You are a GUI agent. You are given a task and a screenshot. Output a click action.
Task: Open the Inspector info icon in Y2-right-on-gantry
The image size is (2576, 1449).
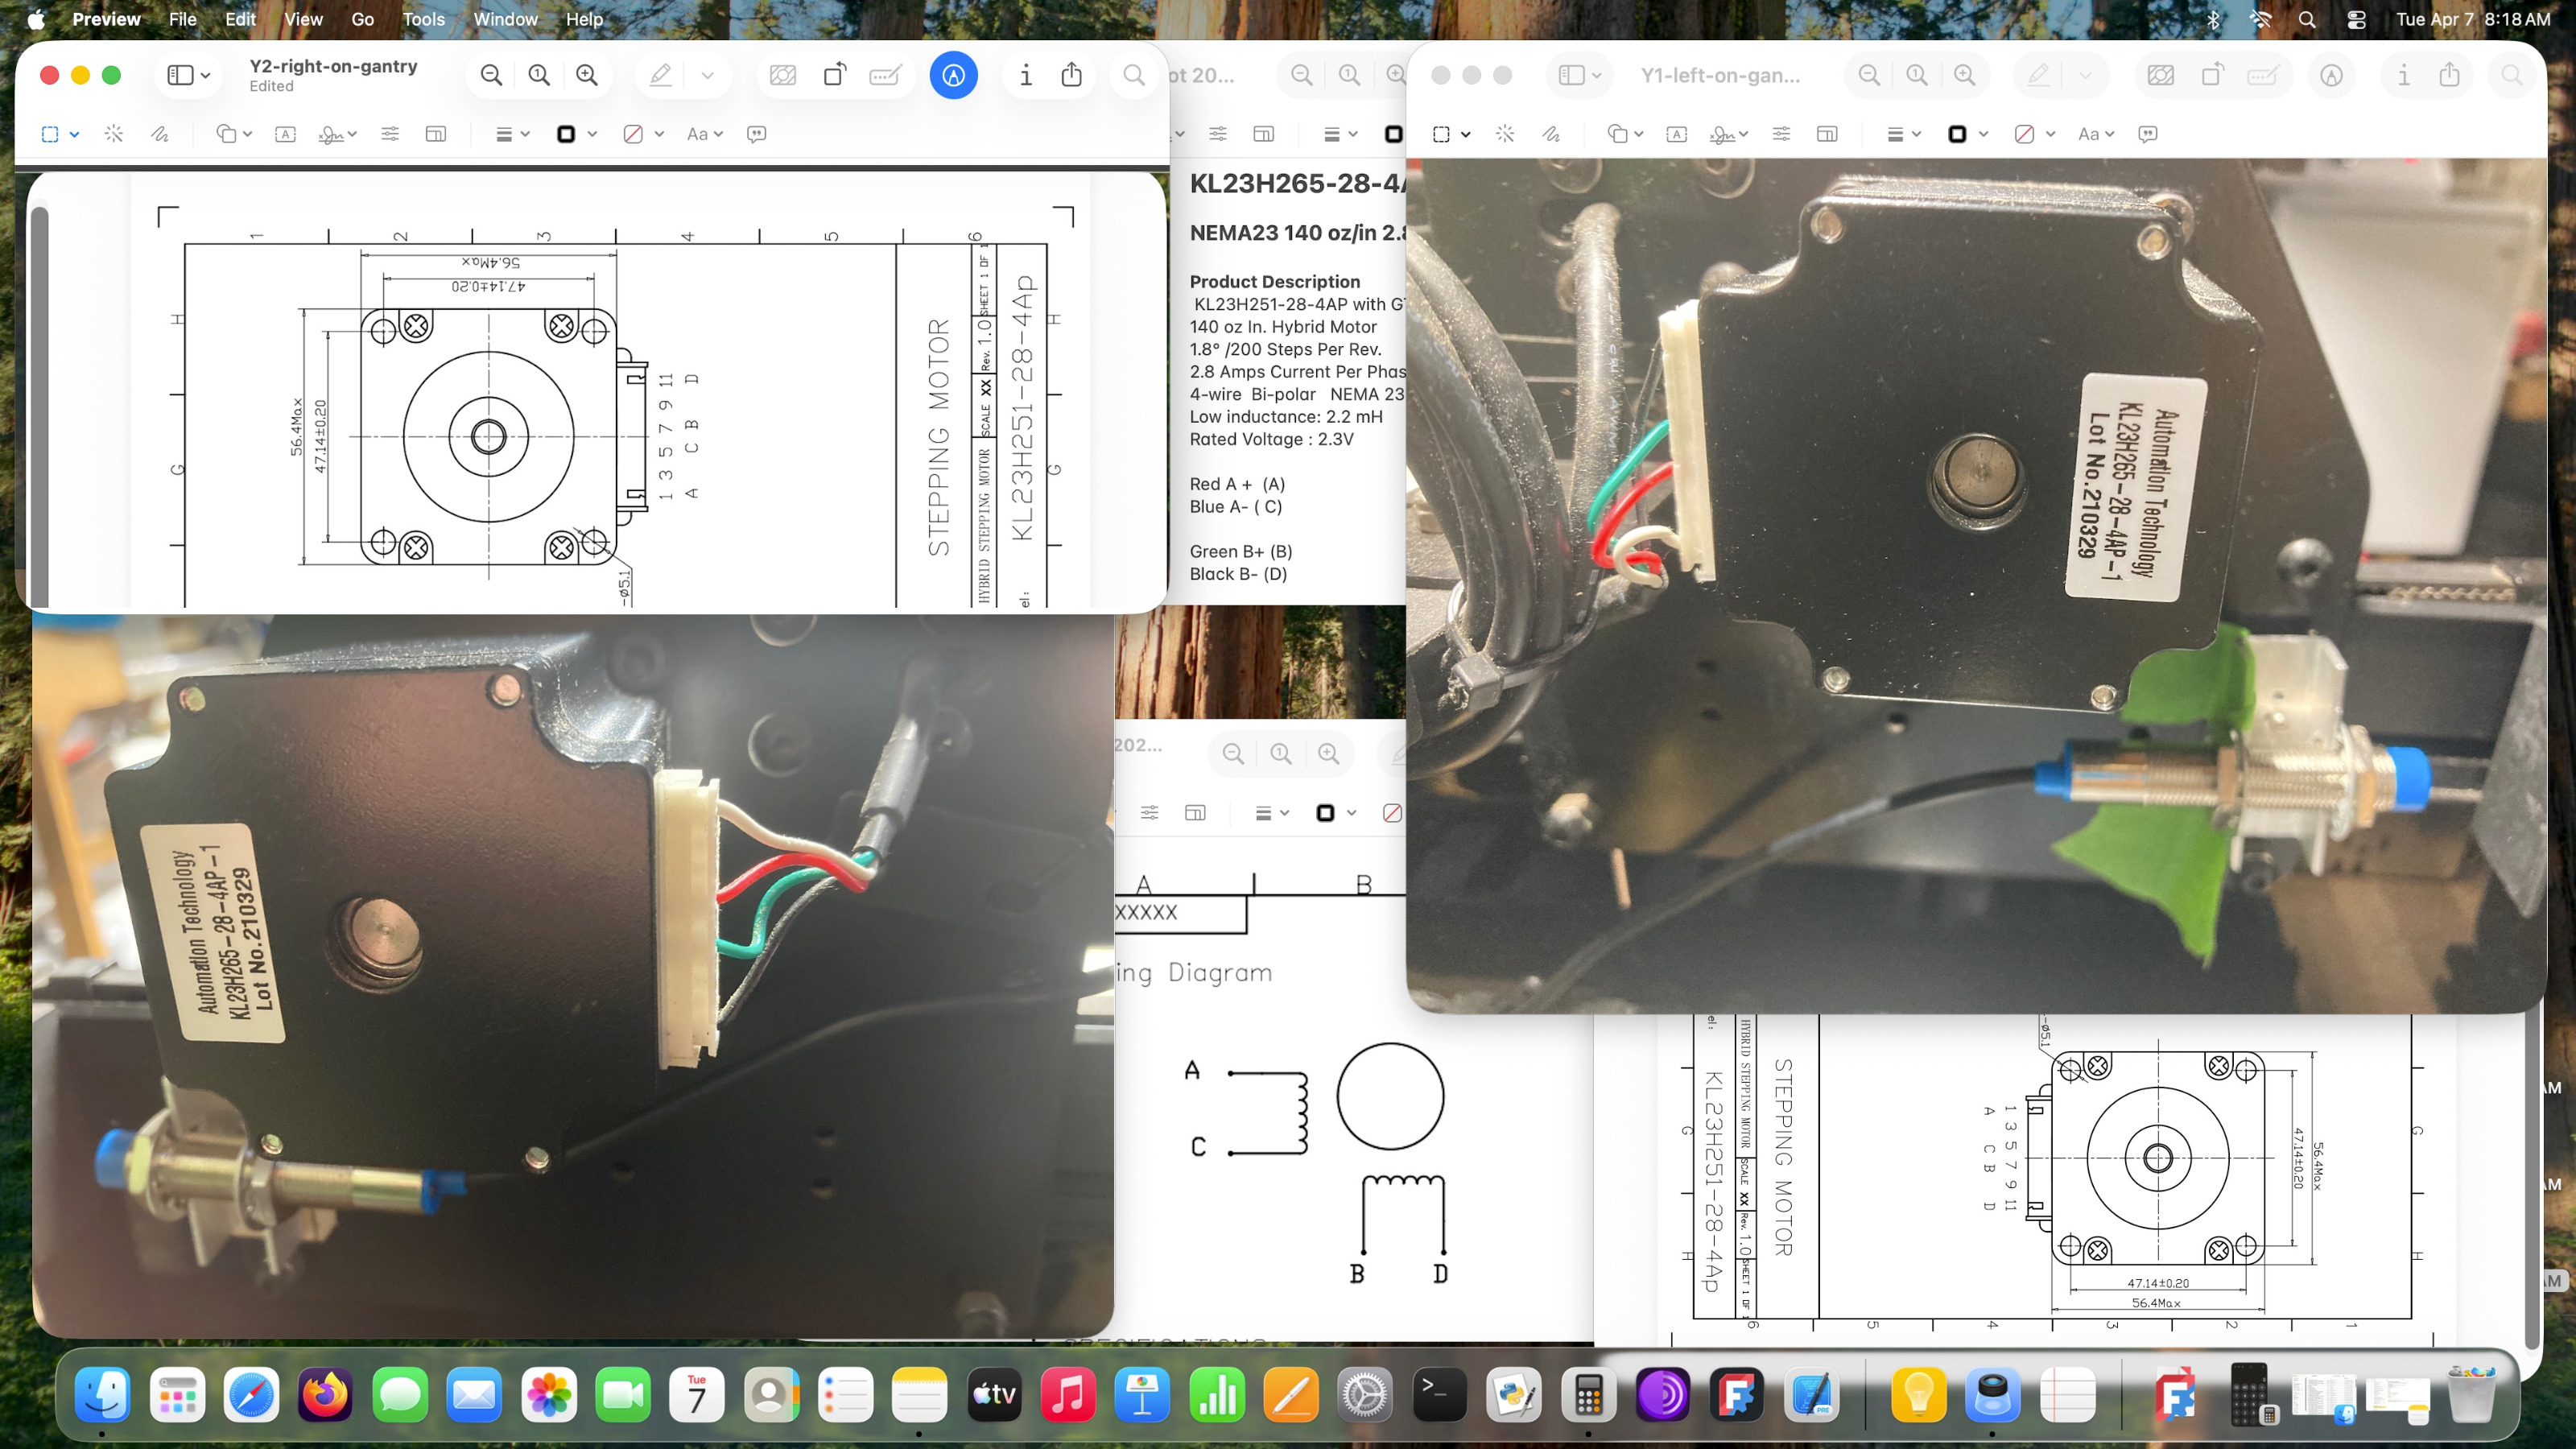point(1025,75)
